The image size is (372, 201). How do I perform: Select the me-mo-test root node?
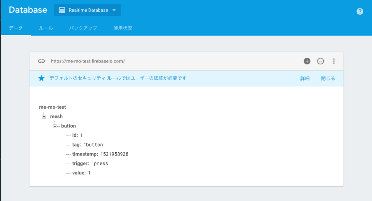52,107
